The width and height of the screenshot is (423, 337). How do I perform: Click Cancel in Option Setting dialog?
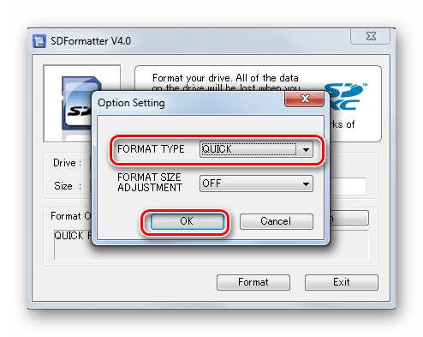[276, 221]
